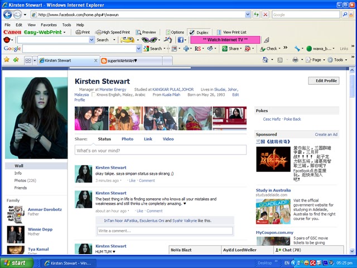
Task: Expand the Quick Tabs list dropdown arrow
Action: pyautogui.click(x=35, y=61)
